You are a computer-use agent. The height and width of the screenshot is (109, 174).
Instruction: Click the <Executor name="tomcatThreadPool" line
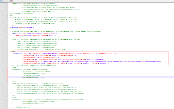point(35,33)
